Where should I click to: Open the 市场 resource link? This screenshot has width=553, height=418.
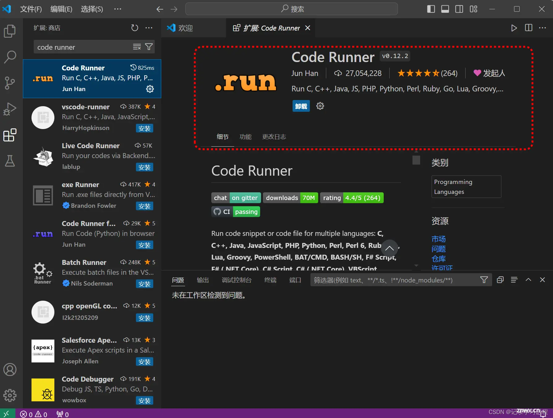click(438, 239)
